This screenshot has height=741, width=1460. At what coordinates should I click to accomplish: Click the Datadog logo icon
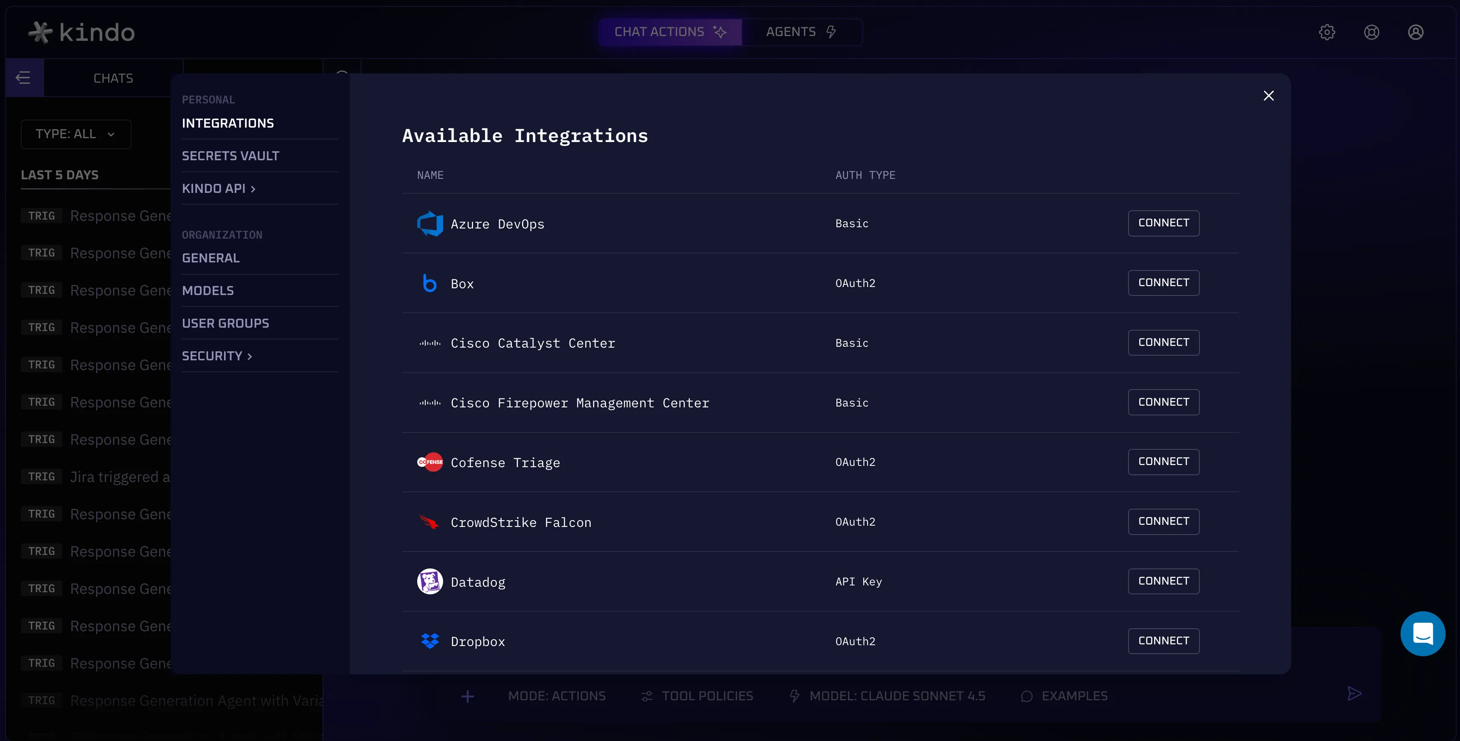coord(430,581)
